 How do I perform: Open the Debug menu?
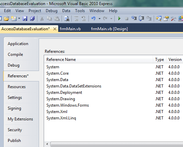(51, 11)
